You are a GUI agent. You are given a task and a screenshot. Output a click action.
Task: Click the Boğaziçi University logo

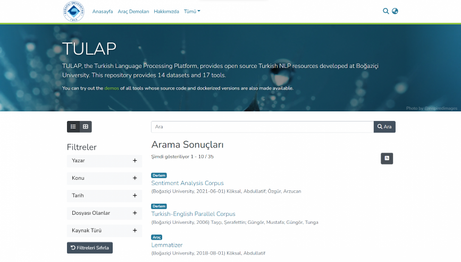pos(73,12)
